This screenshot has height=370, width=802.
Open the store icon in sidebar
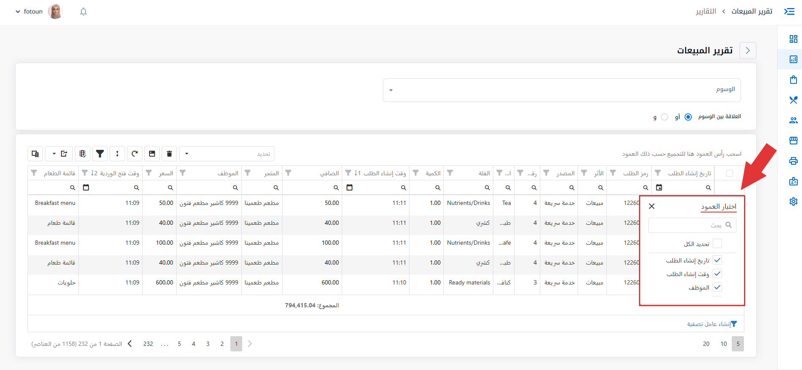pos(794,141)
